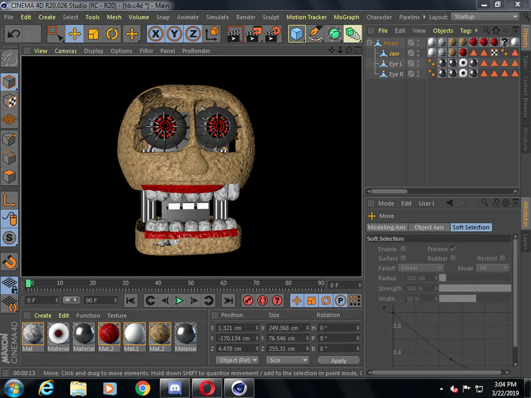This screenshot has height=398, width=531.
Task: Select the red Mat.2 material thumbnail
Action: click(x=109, y=334)
